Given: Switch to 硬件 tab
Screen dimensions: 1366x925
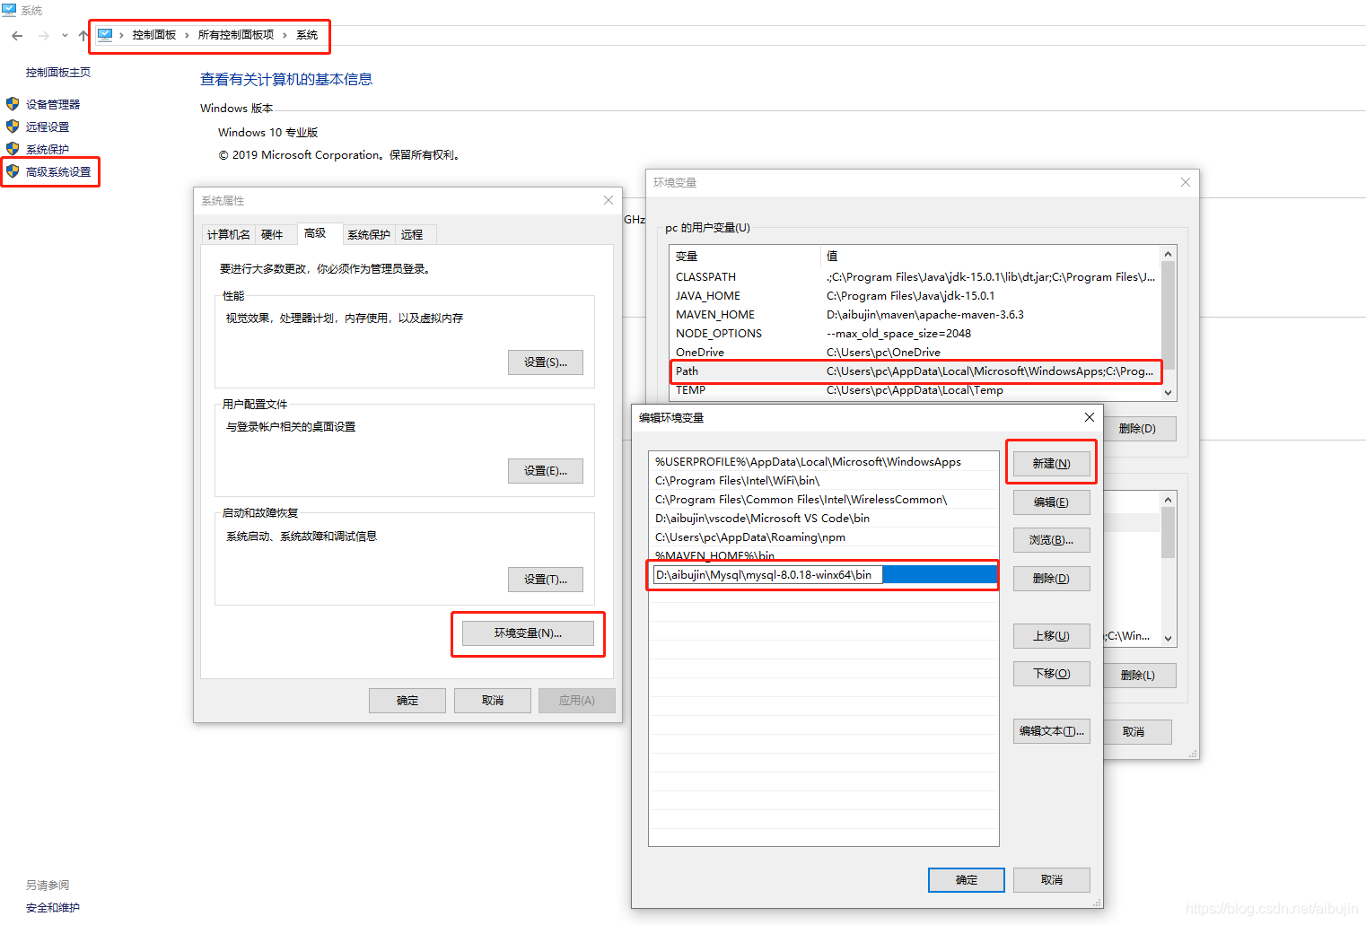Looking at the screenshot, I should tap(272, 235).
